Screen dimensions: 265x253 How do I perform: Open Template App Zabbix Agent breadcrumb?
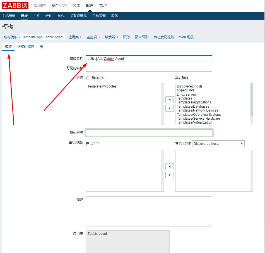pyautogui.click(x=43, y=37)
